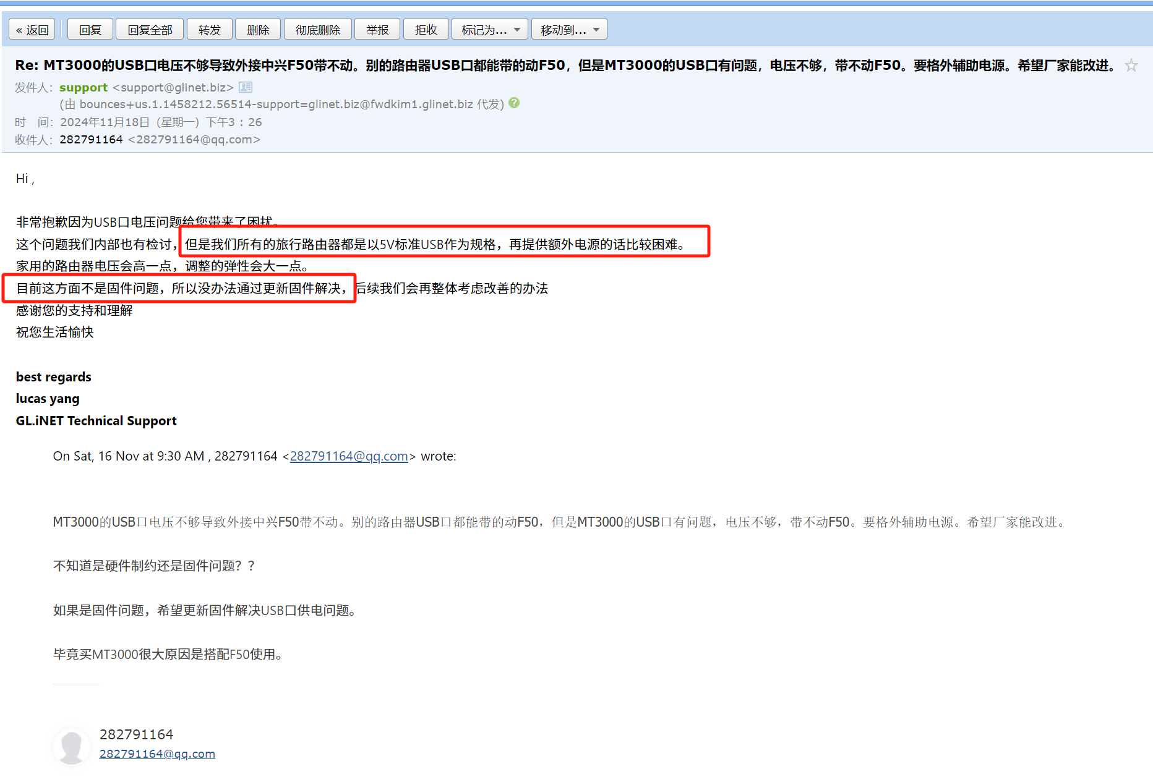Open the 282791164@qq.com link in quoted message

coord(348,456)
